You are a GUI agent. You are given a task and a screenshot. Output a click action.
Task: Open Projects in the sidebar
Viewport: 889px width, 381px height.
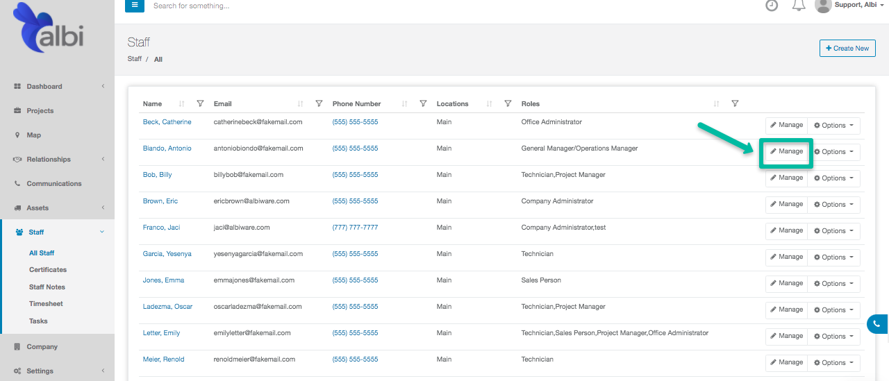pos(40,111)
